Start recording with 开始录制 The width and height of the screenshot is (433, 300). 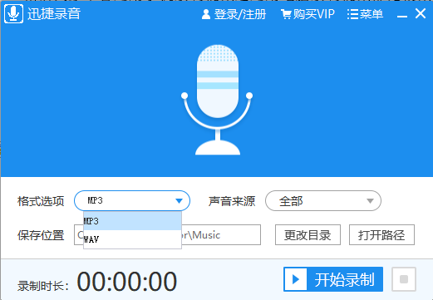tap(333, 279)
